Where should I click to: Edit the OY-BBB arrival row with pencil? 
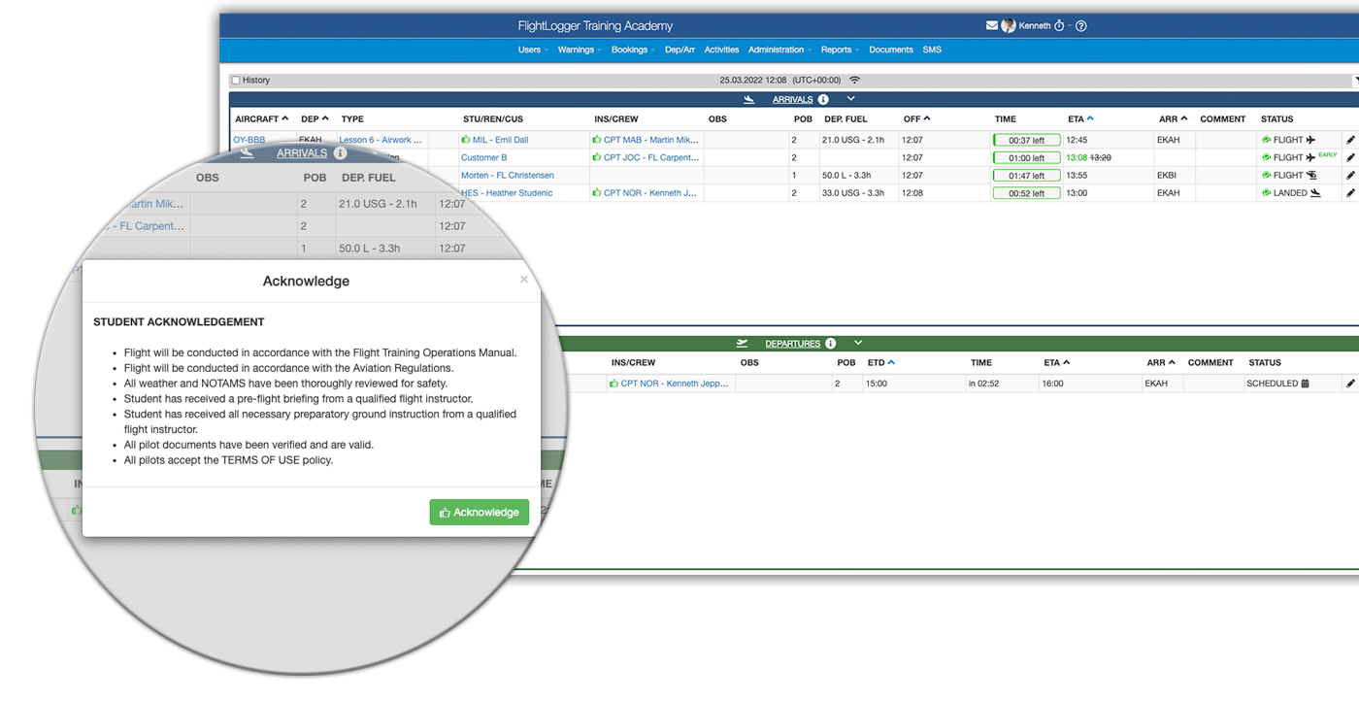tap(1350, 140)
